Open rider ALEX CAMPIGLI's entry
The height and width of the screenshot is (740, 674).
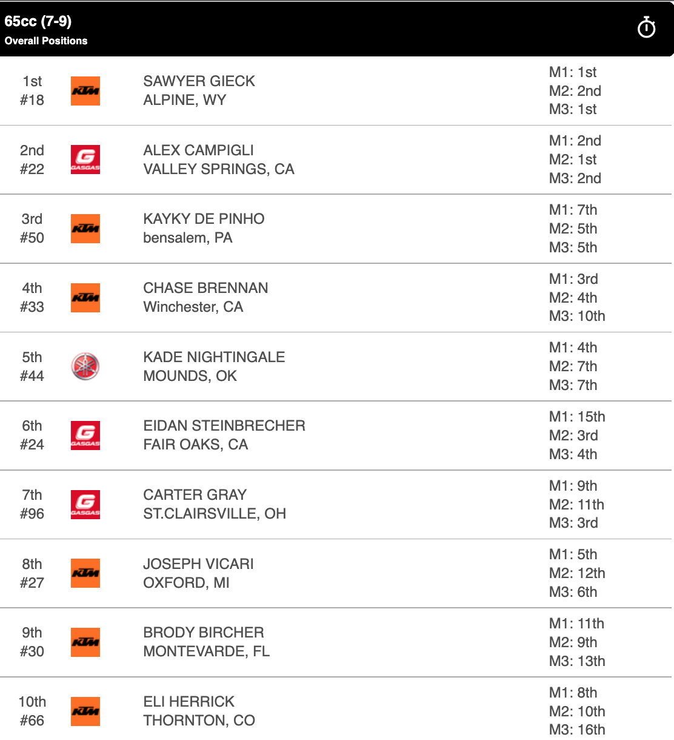tap(198, 150)
